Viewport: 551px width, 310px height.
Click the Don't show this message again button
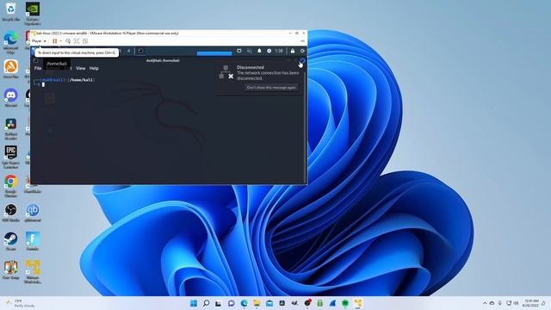click(271, 88)
